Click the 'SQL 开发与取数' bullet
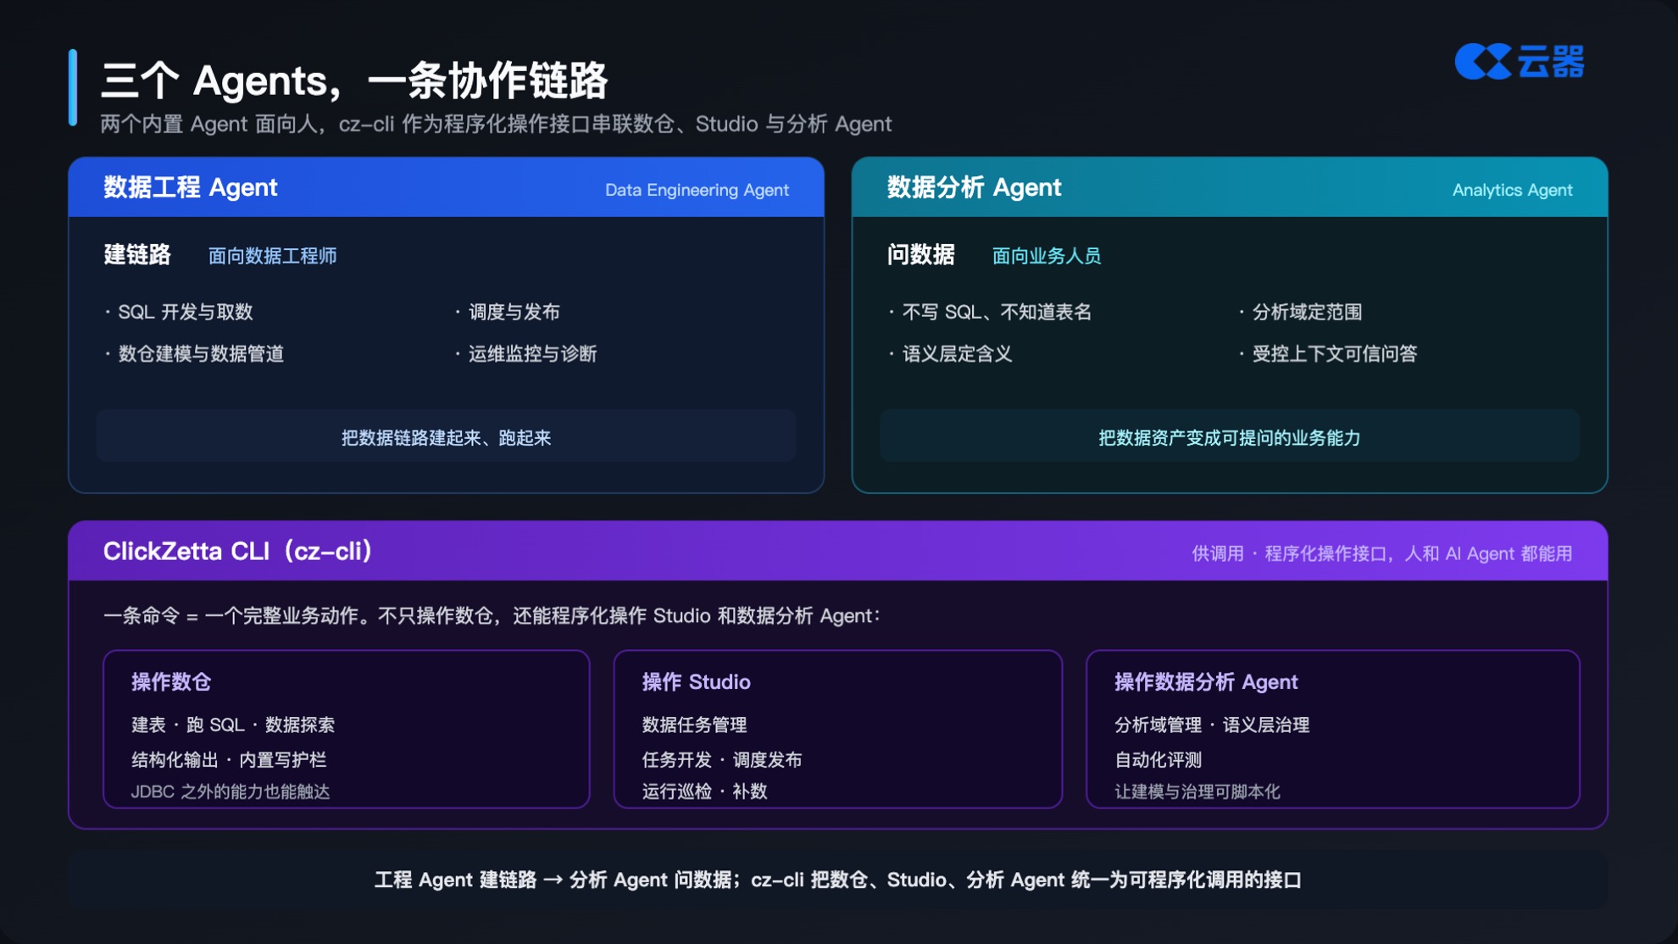The height and width of the screenshot is (944, 1678). (179, 312)
